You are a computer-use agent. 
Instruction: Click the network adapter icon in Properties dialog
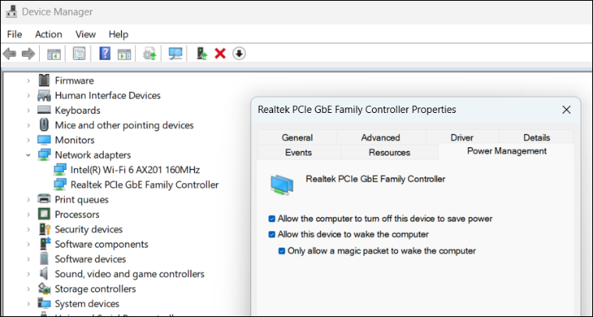pos(282,185)
